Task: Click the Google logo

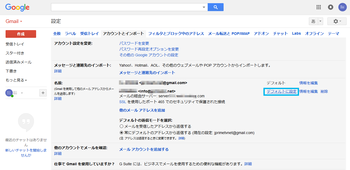Action: point(17,7)
